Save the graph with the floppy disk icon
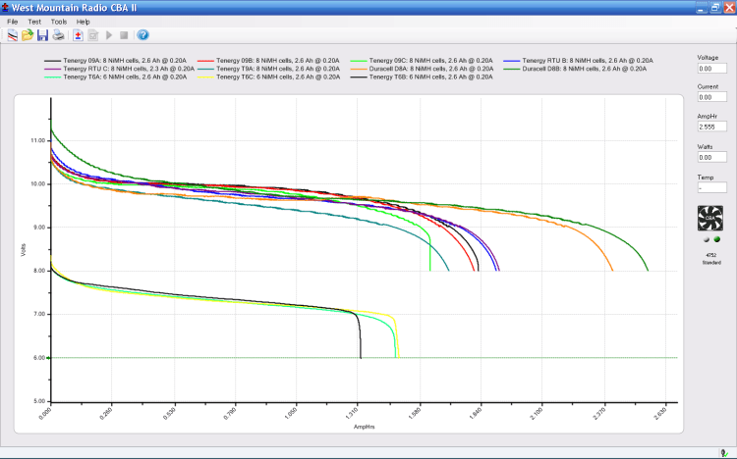The image size is (737, 459). (42, 35)
